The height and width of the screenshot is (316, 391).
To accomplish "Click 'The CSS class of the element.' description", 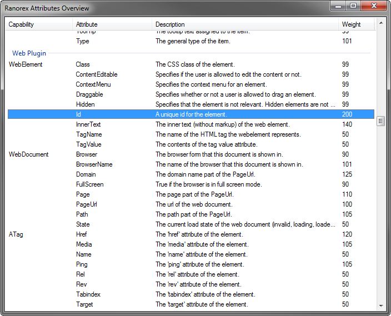I will [x=195, y=64].
